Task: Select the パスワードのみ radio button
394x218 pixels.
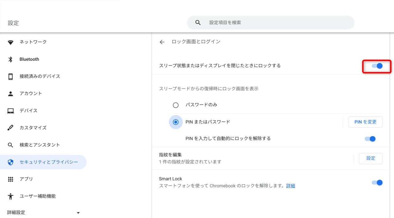Action: (x=176, y=105)
